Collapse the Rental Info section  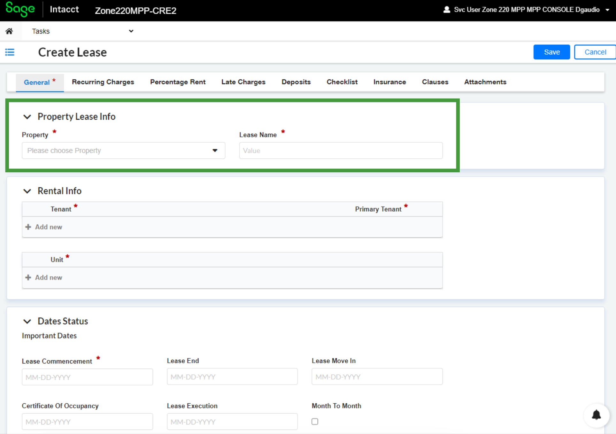pyautogui.click(x=27, y=191)
